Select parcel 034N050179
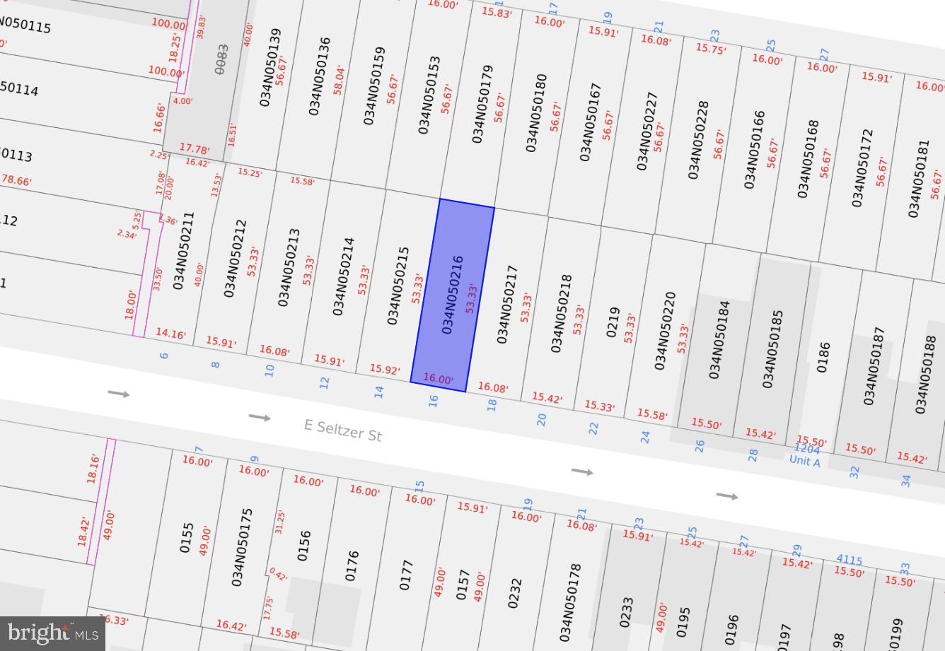This screenshot has height=651, width=945. (x=482, y=105)
